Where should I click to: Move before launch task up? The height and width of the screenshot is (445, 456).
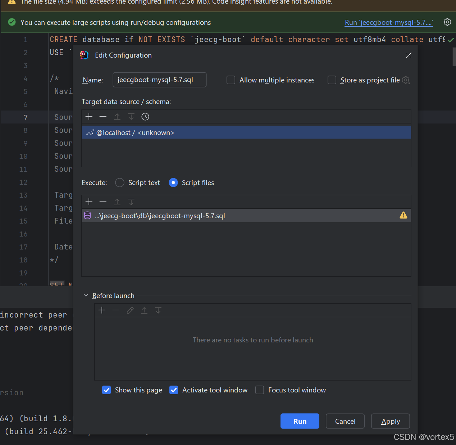[x=144, y=310]
